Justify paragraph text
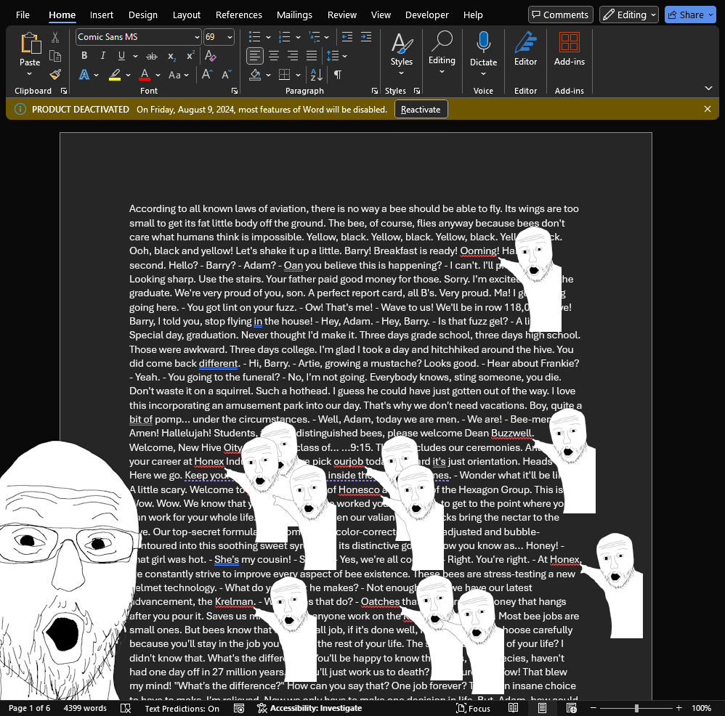 click(x=312, y=56)
